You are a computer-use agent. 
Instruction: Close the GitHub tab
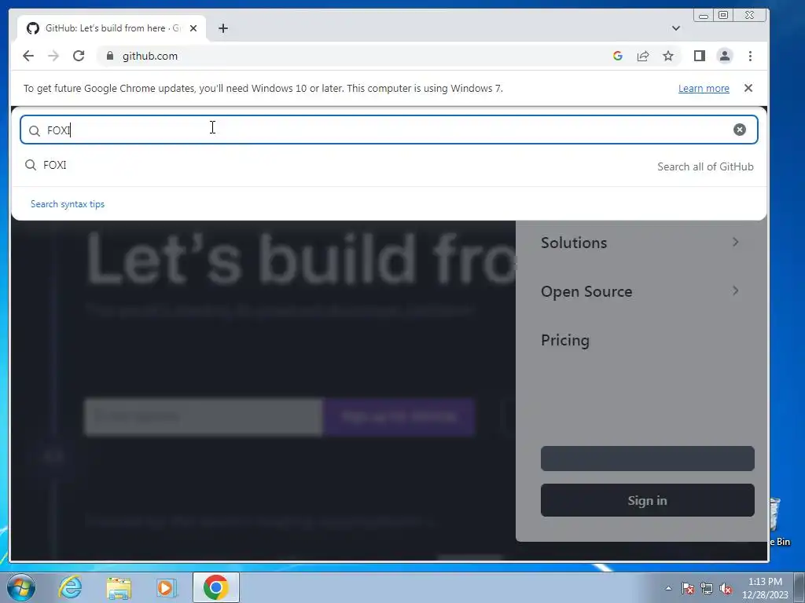[193, 28]
